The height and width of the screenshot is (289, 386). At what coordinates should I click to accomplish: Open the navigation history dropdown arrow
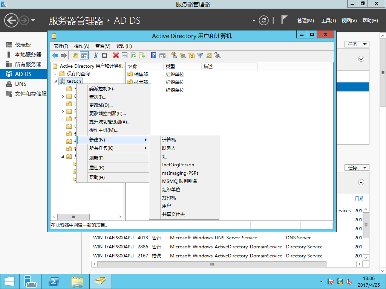[33, 20]
